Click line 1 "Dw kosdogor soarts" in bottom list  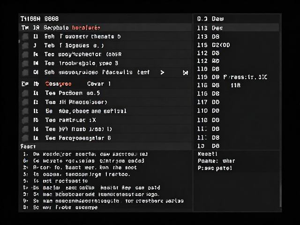(x=85, y=154)
